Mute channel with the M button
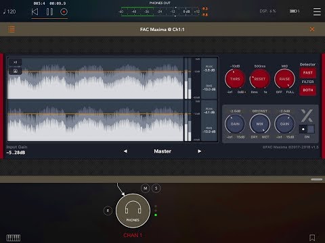325x243 pixels. pyautogui.click(x=146, y=188)
